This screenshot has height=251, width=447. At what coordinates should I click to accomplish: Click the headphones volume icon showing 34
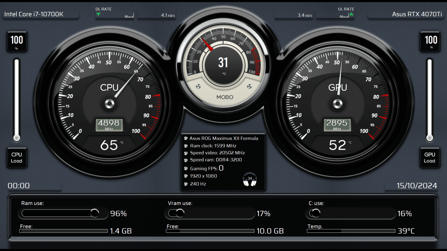(250, 179)
